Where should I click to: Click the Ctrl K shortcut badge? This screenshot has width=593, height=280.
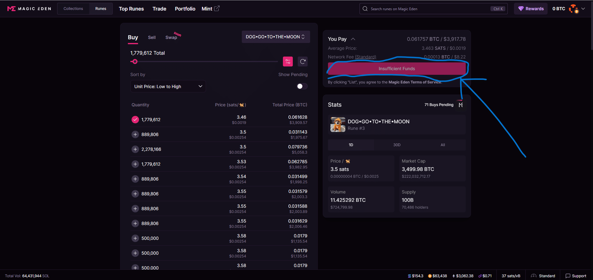pos(498,9)
